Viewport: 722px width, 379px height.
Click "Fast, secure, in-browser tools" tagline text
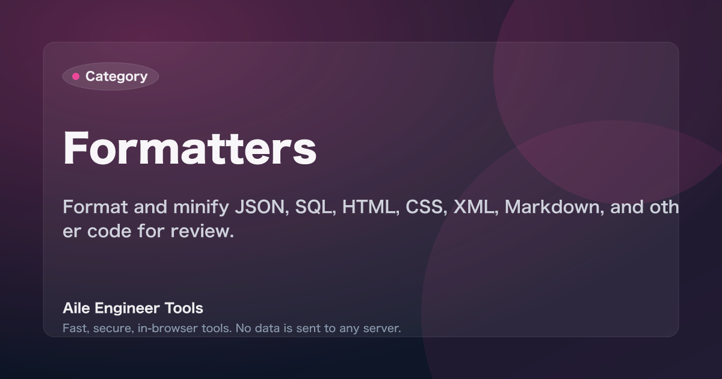[x=232, y=328]
